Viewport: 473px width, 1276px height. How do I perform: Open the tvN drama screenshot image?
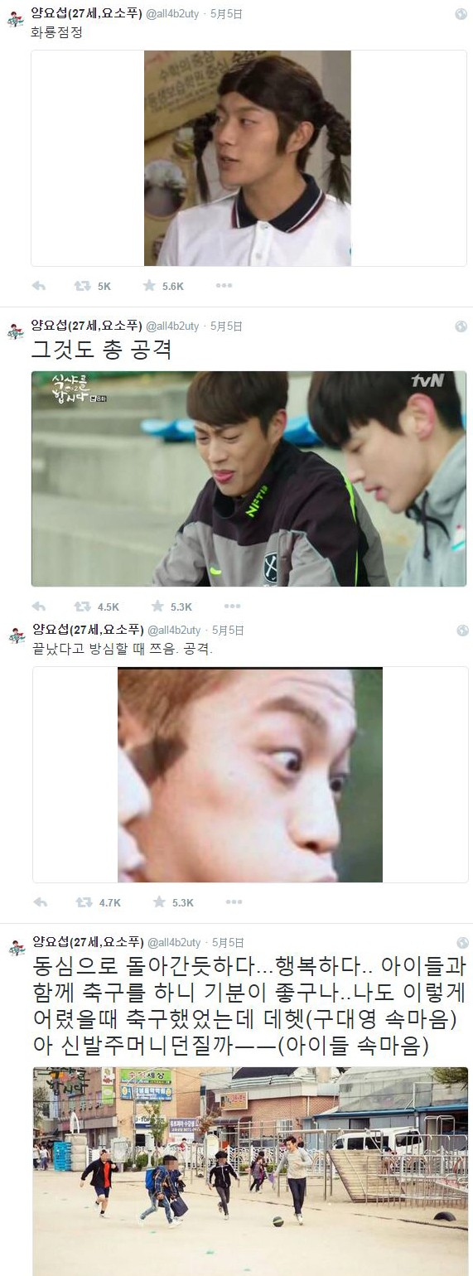[x=249, y=479]
